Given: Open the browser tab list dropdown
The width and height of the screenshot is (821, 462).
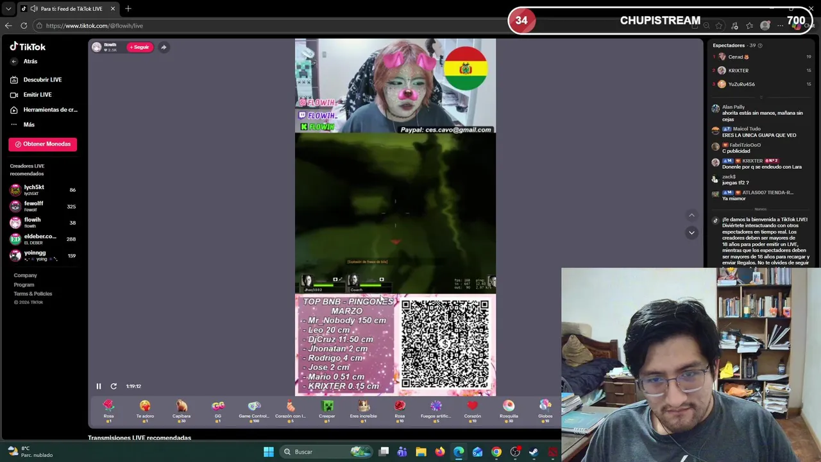Looking at the screenshot, I should tap(8, 9).
